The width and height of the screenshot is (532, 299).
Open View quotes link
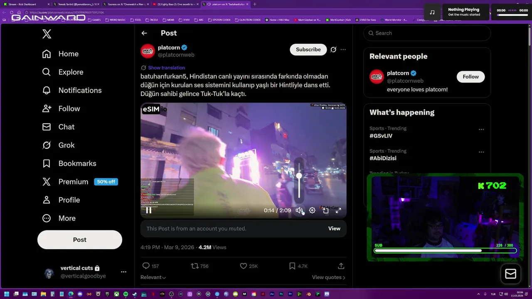pyautogui.click(x=329, y=277)
